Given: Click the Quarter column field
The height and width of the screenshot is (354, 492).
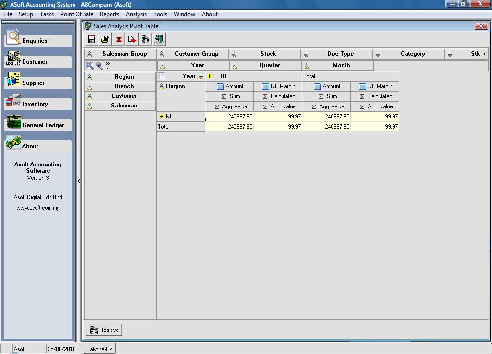Looking at the screenshot, I should point(265,65).
